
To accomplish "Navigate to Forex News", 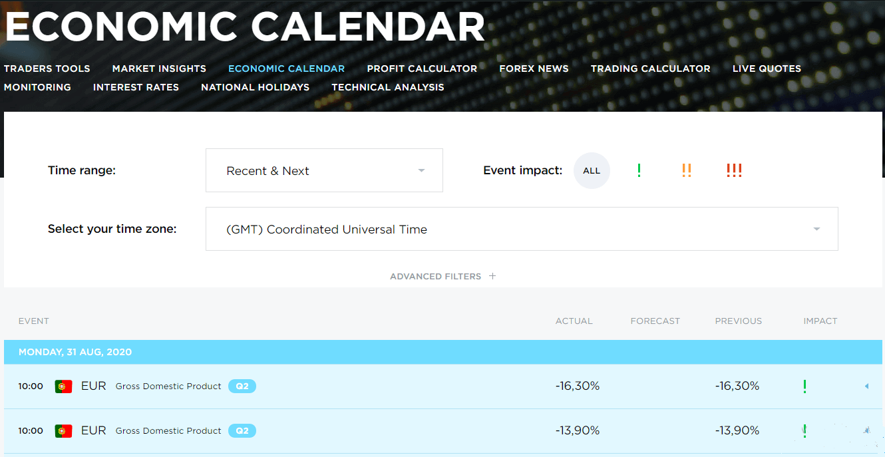I will point(534,69).
